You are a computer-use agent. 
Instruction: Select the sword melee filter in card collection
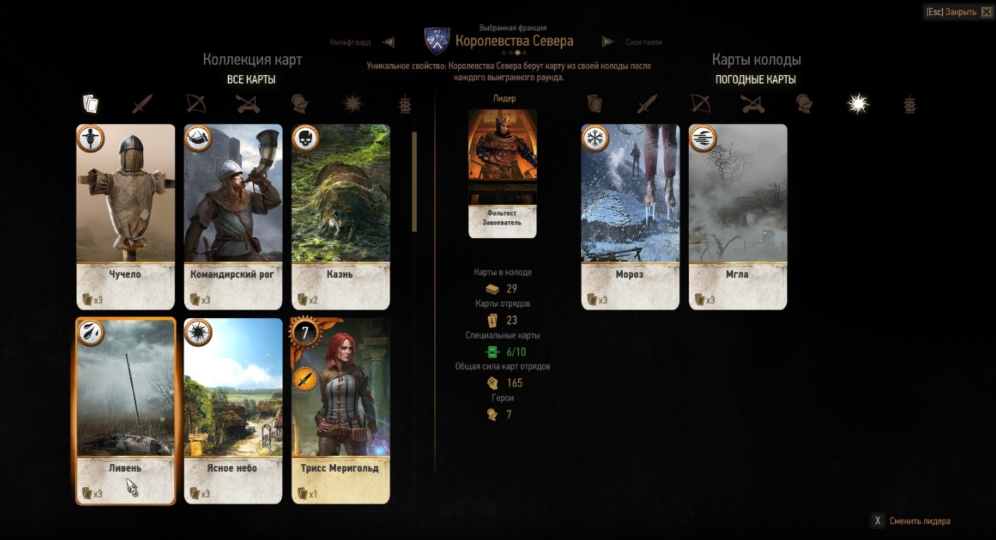(143, 105)
